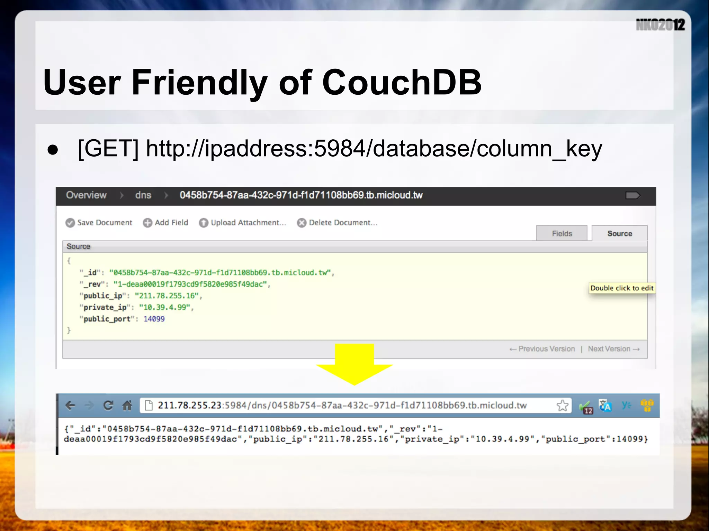Click the private_ip value "10.39.4.99"

tap(165, 307)
